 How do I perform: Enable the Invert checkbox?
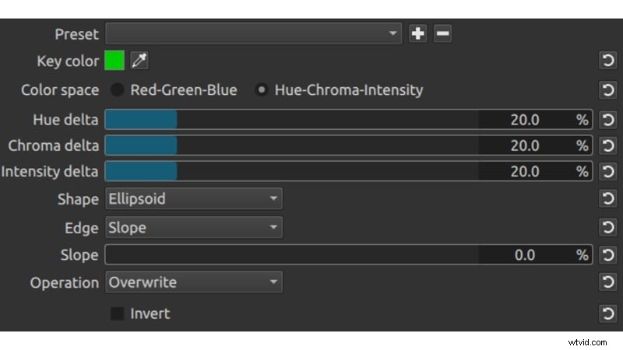click(118, 314)
